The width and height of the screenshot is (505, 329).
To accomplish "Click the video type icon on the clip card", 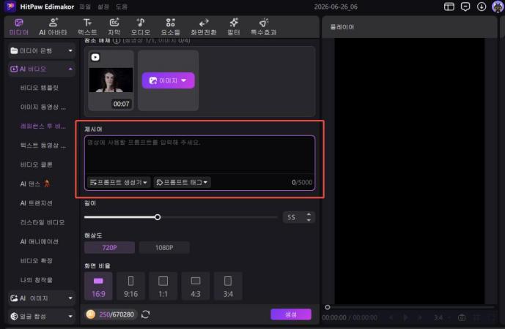I will [95, 57].
